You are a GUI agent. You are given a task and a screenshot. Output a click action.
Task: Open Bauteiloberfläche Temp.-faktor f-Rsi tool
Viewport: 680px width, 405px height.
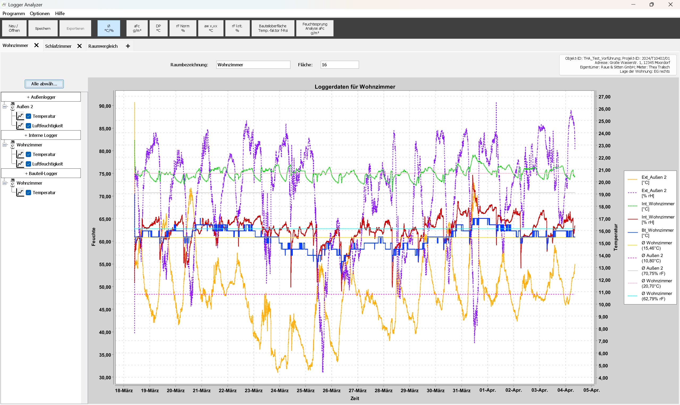273,28
